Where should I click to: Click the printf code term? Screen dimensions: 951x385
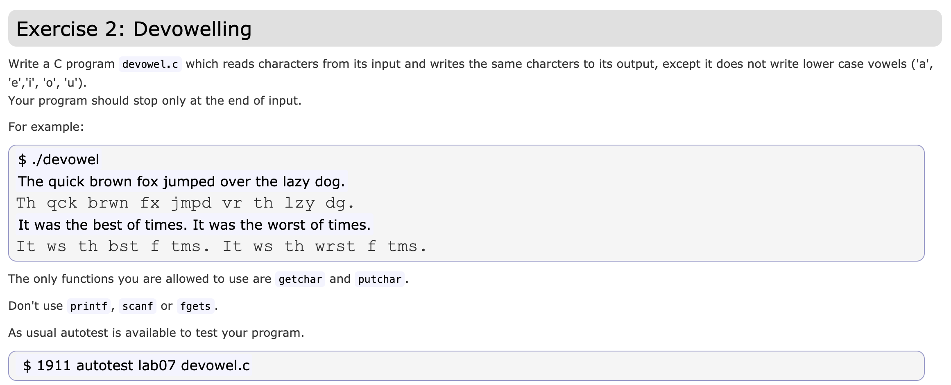click(89, 306)
